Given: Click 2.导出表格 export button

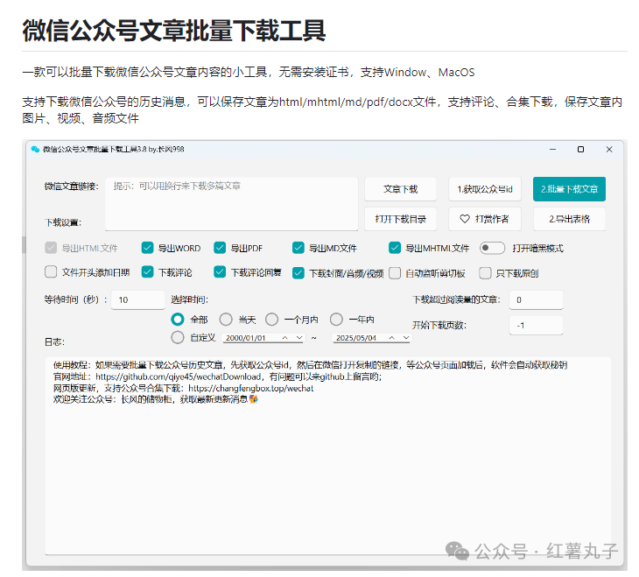Looking at the screenshot, I should point(569,219).
